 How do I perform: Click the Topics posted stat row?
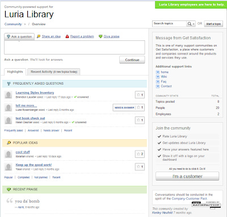point(187,102)
